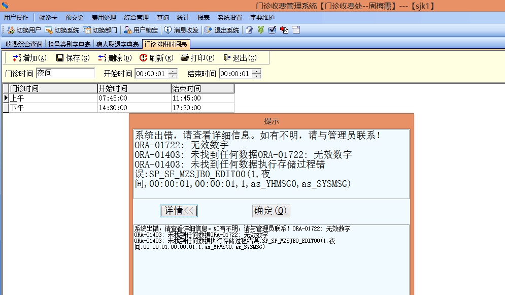
Task: Click the lower detailed error text area
Action: tap(271, 259)
